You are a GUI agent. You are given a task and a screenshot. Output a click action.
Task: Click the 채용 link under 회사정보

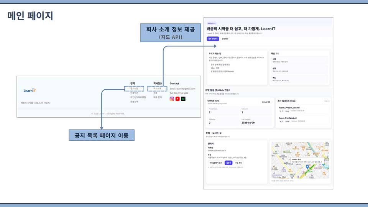[155, 93]
